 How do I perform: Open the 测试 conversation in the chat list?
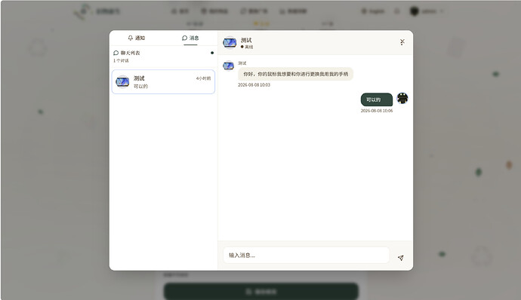click(x=163, y=81)
